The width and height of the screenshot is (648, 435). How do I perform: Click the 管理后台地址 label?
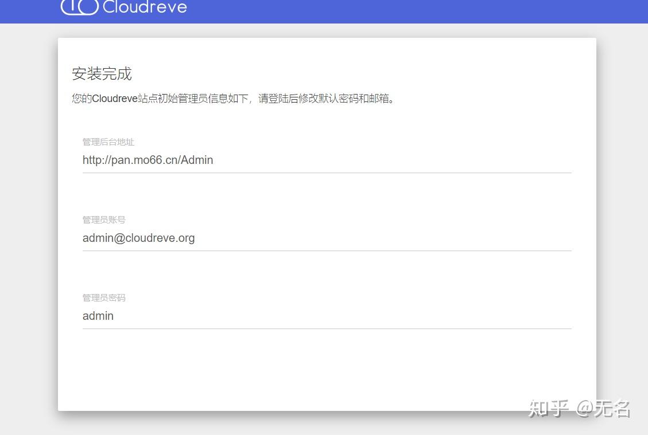click(x=108, y=142)
